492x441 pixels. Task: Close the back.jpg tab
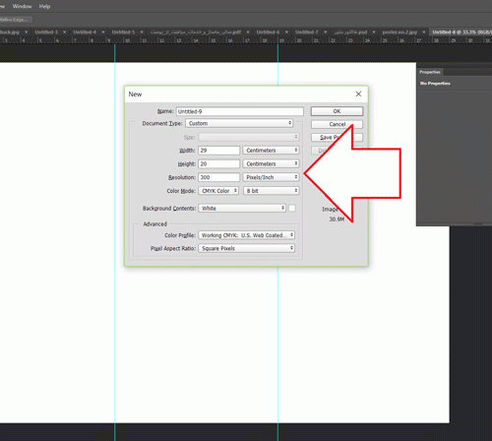[x=27, y=32]
